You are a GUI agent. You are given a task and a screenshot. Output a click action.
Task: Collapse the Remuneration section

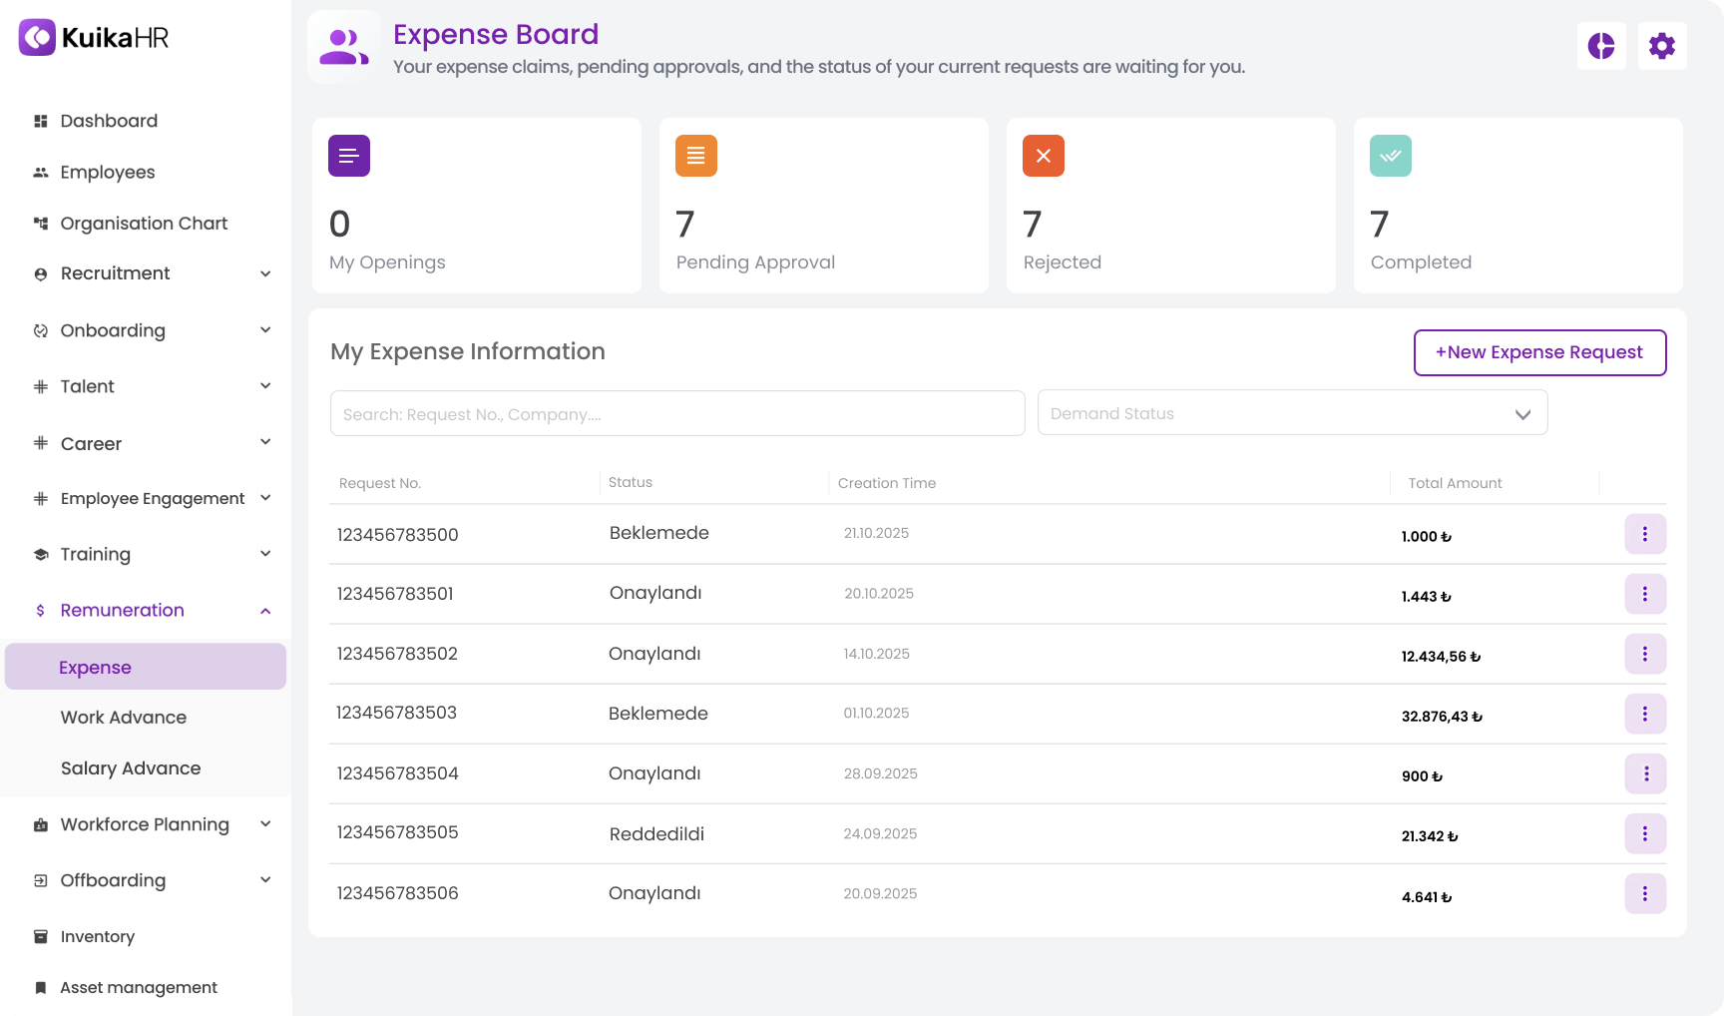click(x=264, y=610)
